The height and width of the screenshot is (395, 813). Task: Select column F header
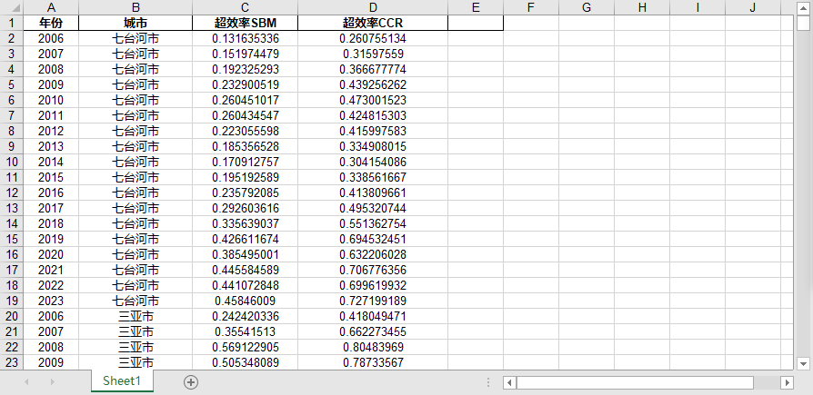(x=531, y=7)
